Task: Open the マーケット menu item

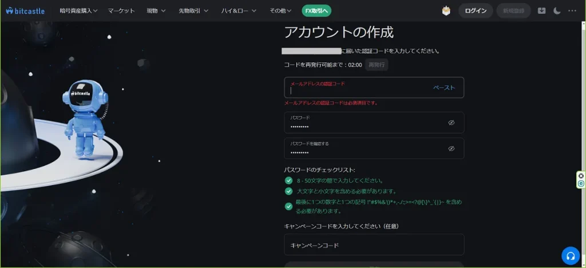Action: [121, 11]
